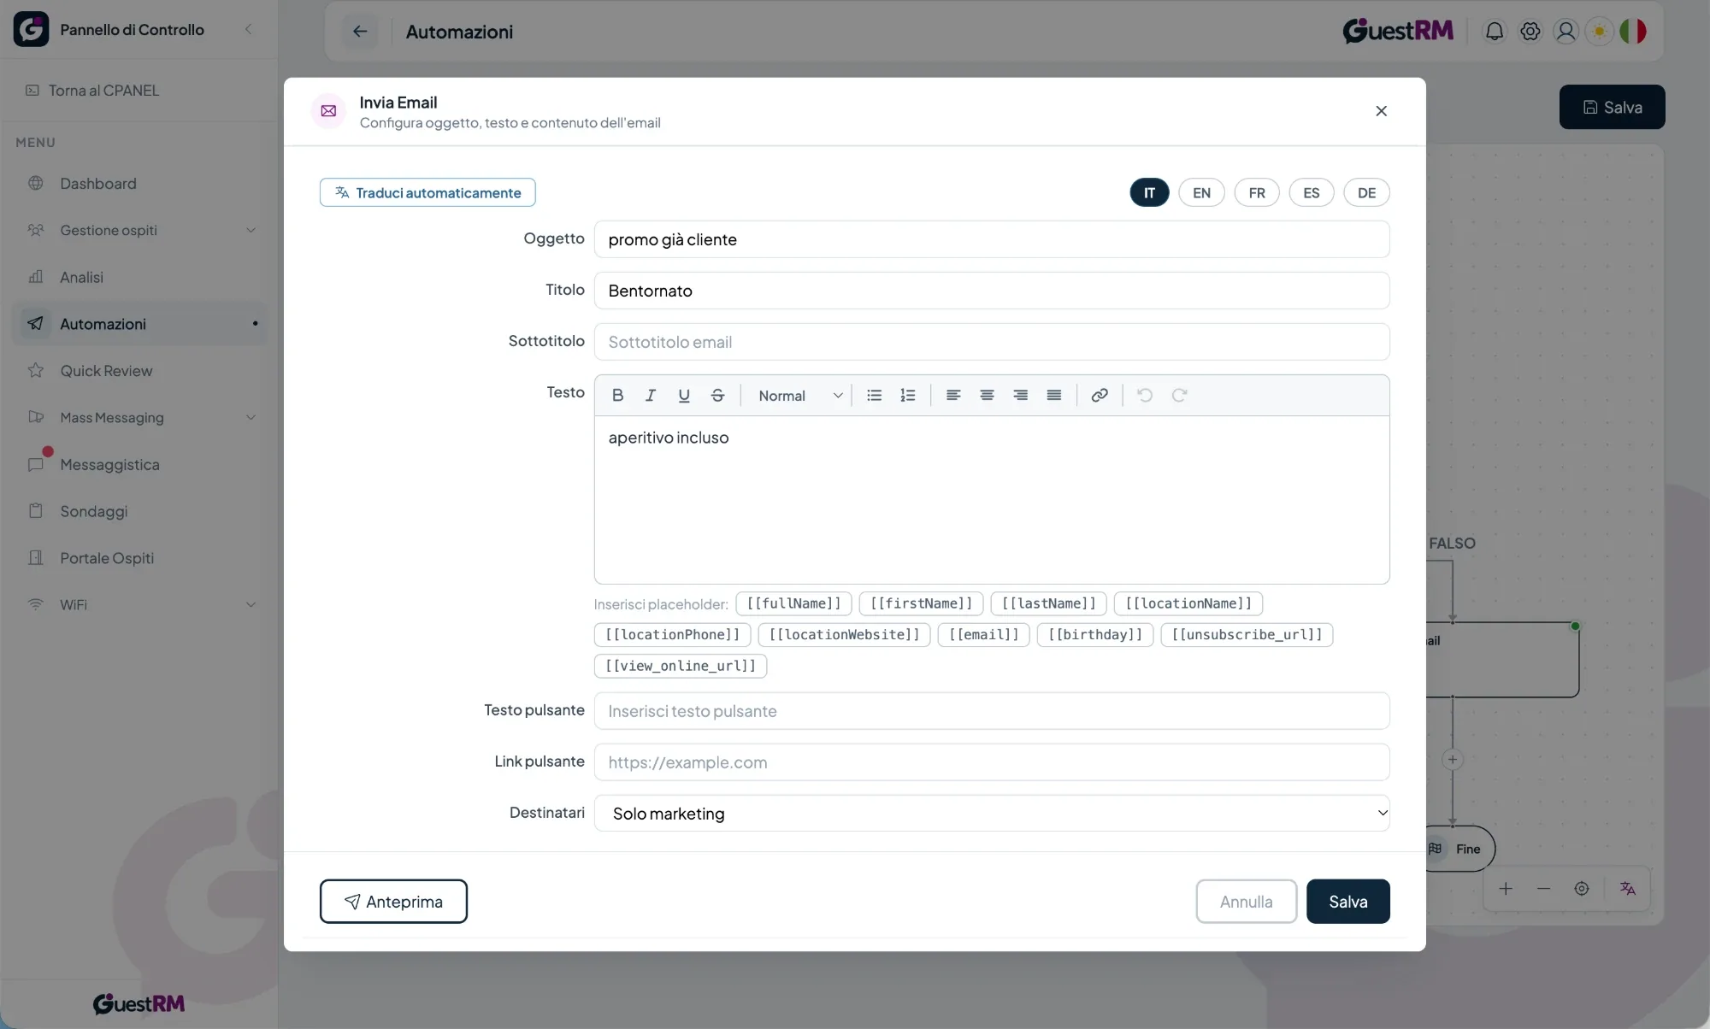1710x1029 pixels.
Task: Click Traduci automaticamente button
Action: pos(427,192)
